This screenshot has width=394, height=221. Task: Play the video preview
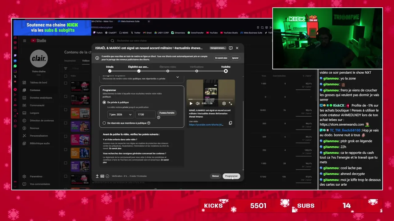point(191,103)
